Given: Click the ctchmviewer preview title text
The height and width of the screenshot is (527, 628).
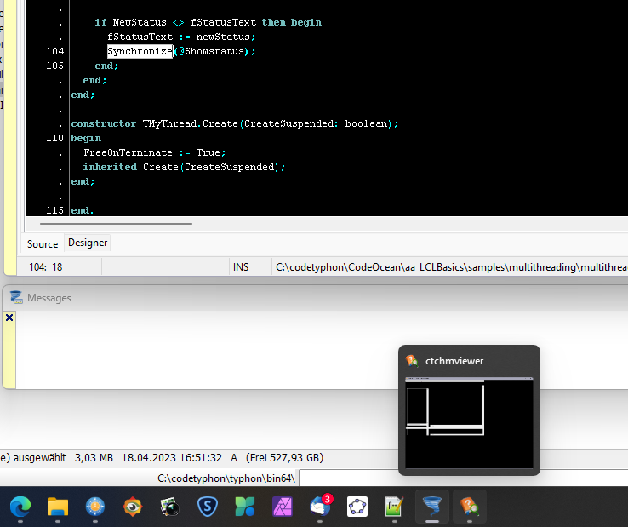Looking at the screenshot, I should (x=454, y=361).
